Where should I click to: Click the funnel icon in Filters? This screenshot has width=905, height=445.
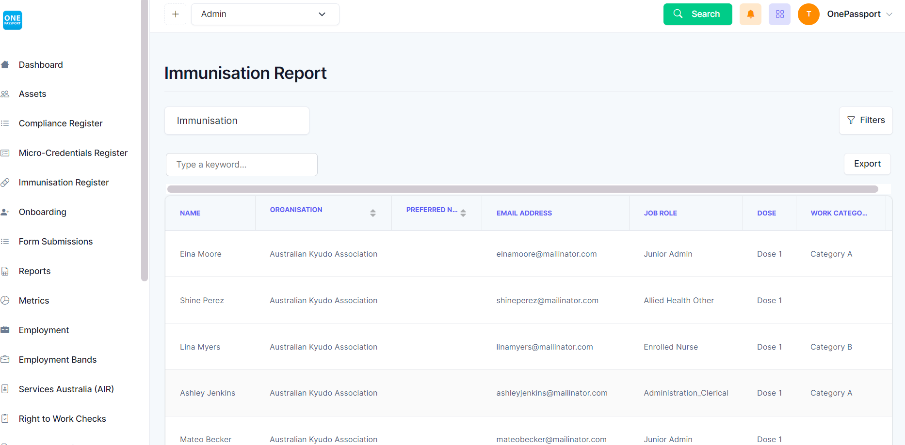(851, 120)
